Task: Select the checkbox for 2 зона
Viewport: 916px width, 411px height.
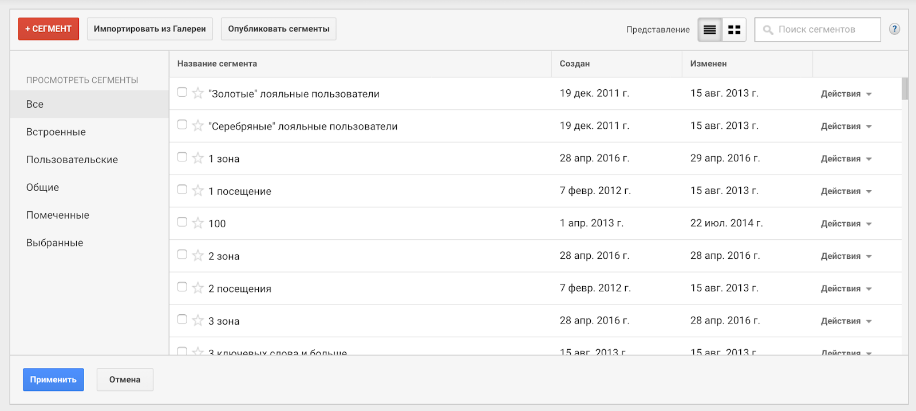Action: pos(182,254)
